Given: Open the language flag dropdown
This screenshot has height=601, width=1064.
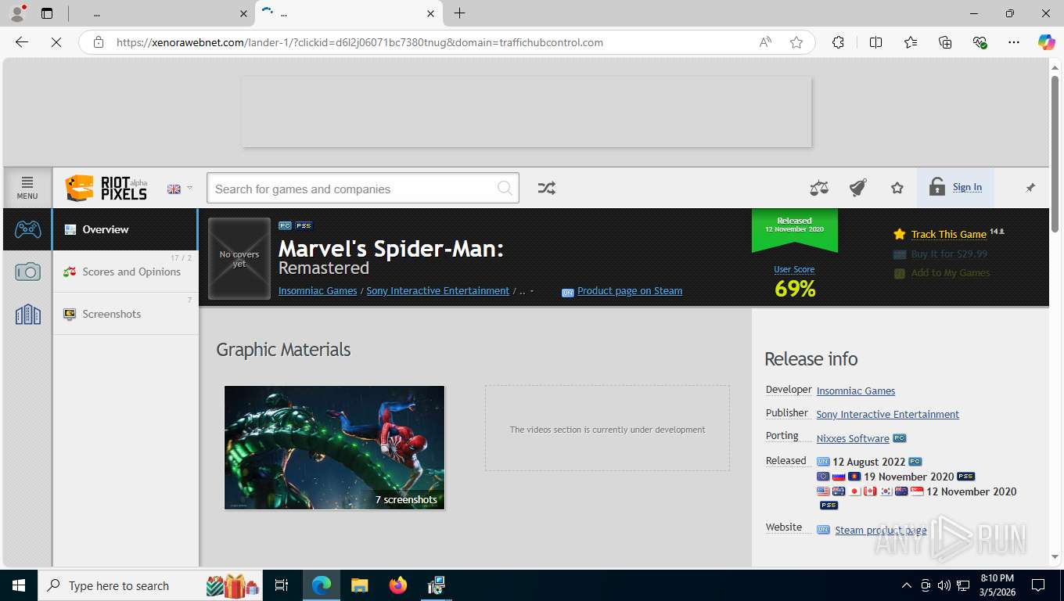Looking at the screenshot, I should (180, 189).
